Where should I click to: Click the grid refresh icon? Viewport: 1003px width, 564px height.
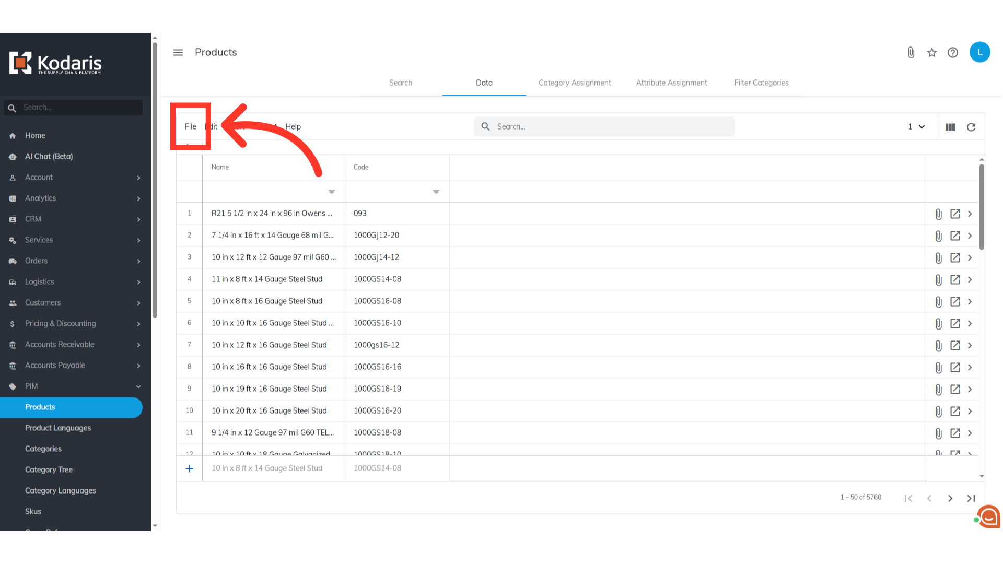(971, 127)
